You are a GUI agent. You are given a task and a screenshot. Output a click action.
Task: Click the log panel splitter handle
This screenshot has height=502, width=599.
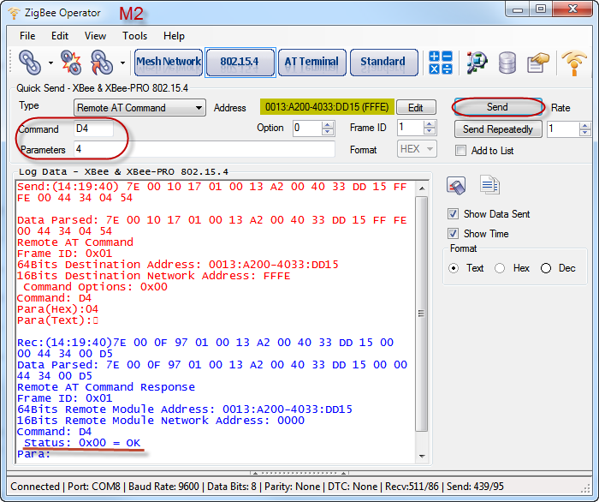point(299,473)
